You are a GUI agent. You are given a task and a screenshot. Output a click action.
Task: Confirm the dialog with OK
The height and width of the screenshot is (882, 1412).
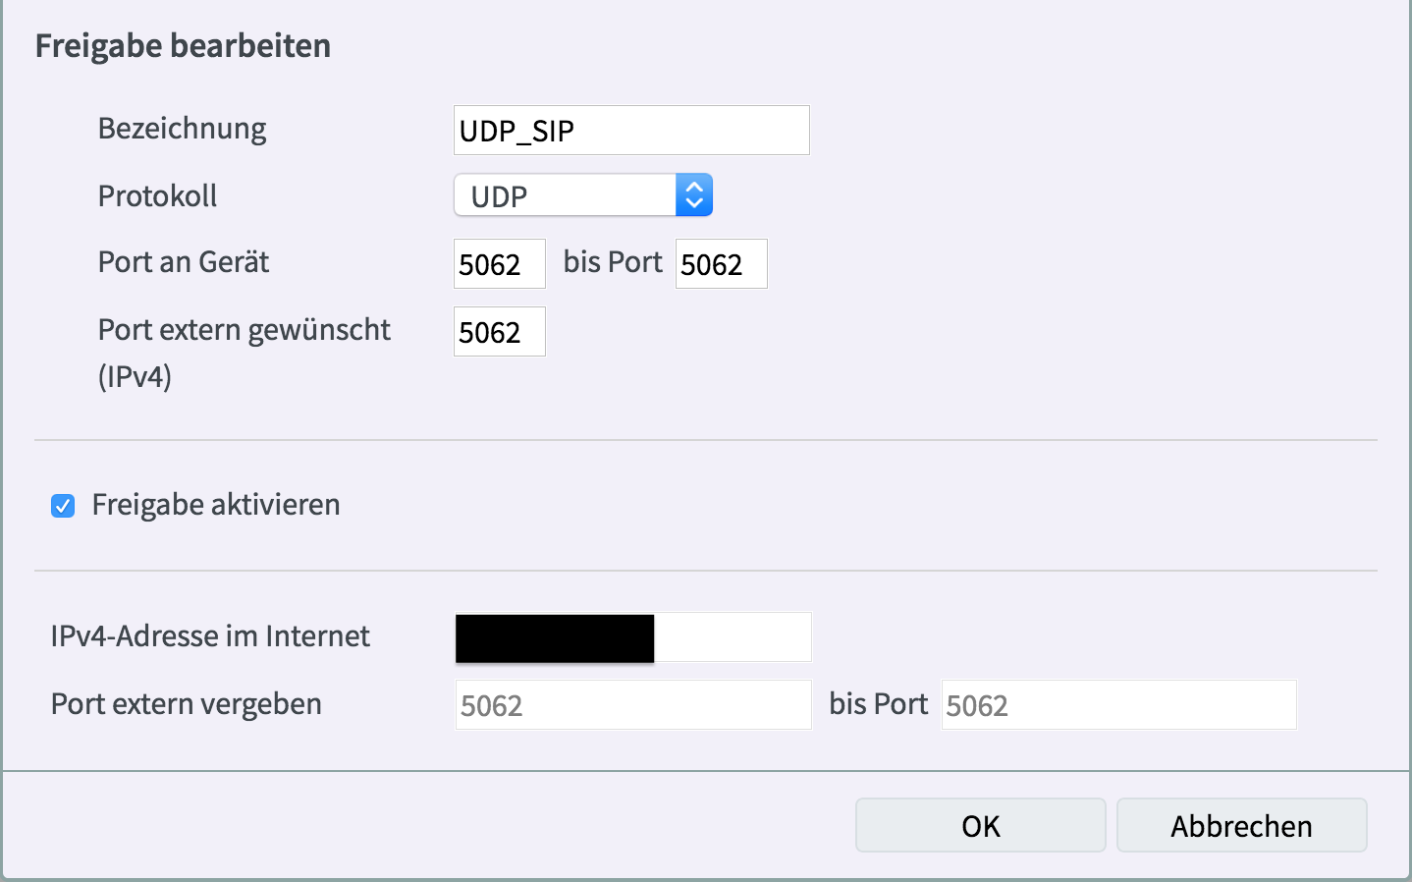[980, 826]
